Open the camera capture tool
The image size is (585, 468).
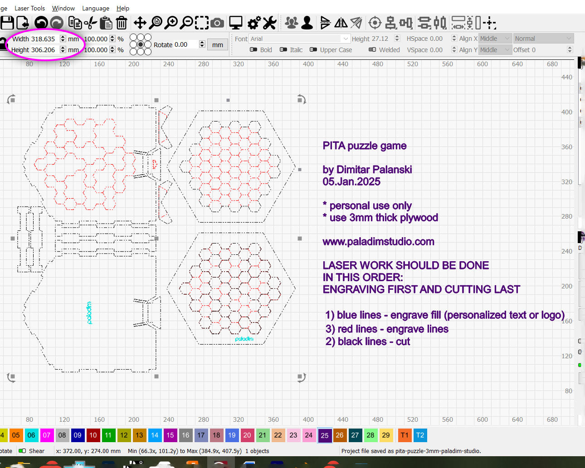point(217,23)
